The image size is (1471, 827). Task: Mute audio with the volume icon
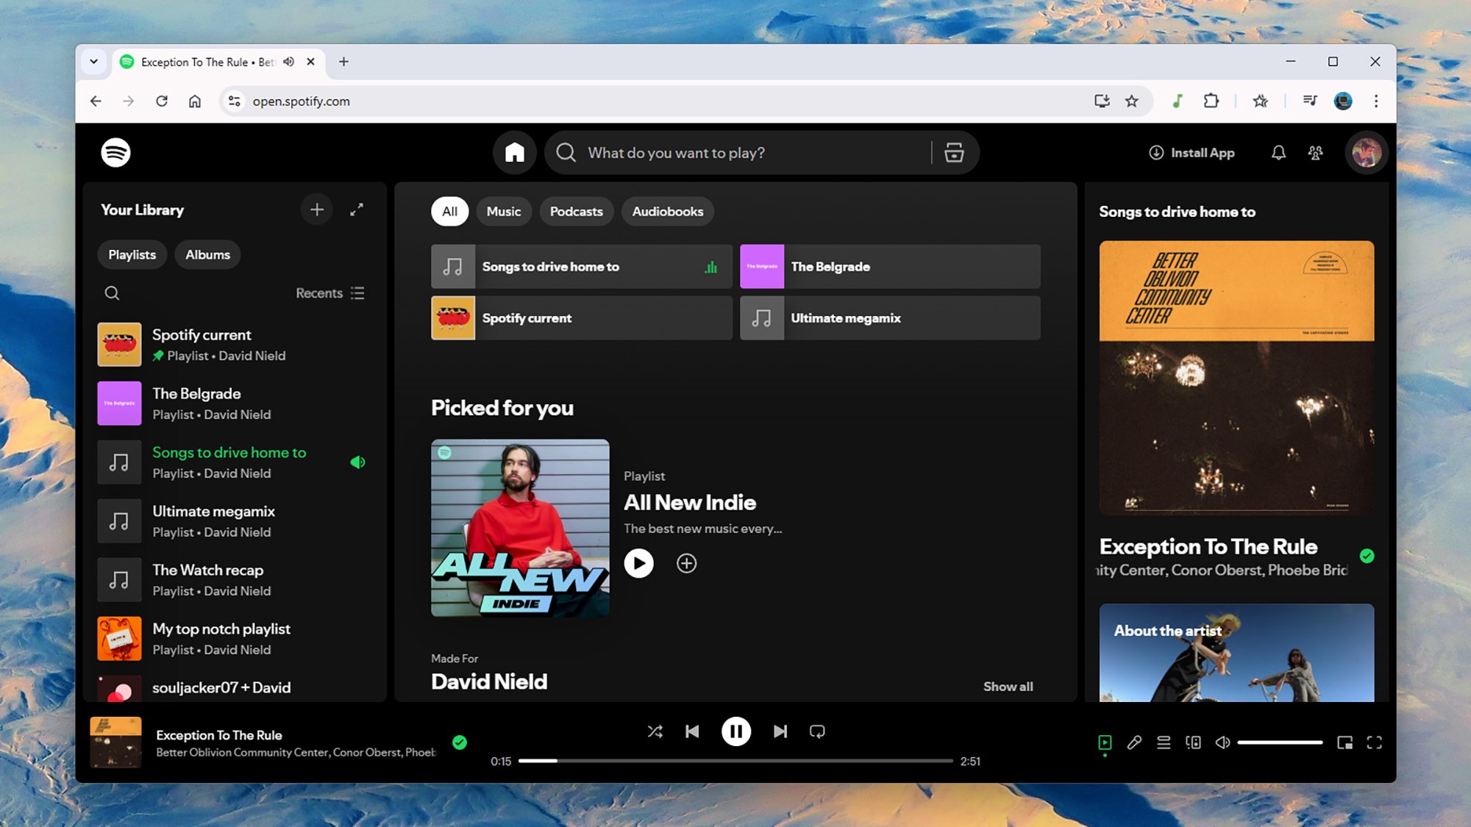(1222, 742)
